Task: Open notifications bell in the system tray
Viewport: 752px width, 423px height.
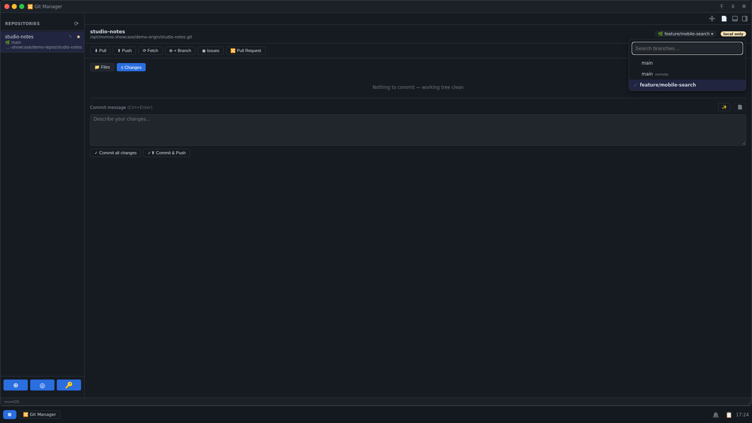Action: [716, 415]
